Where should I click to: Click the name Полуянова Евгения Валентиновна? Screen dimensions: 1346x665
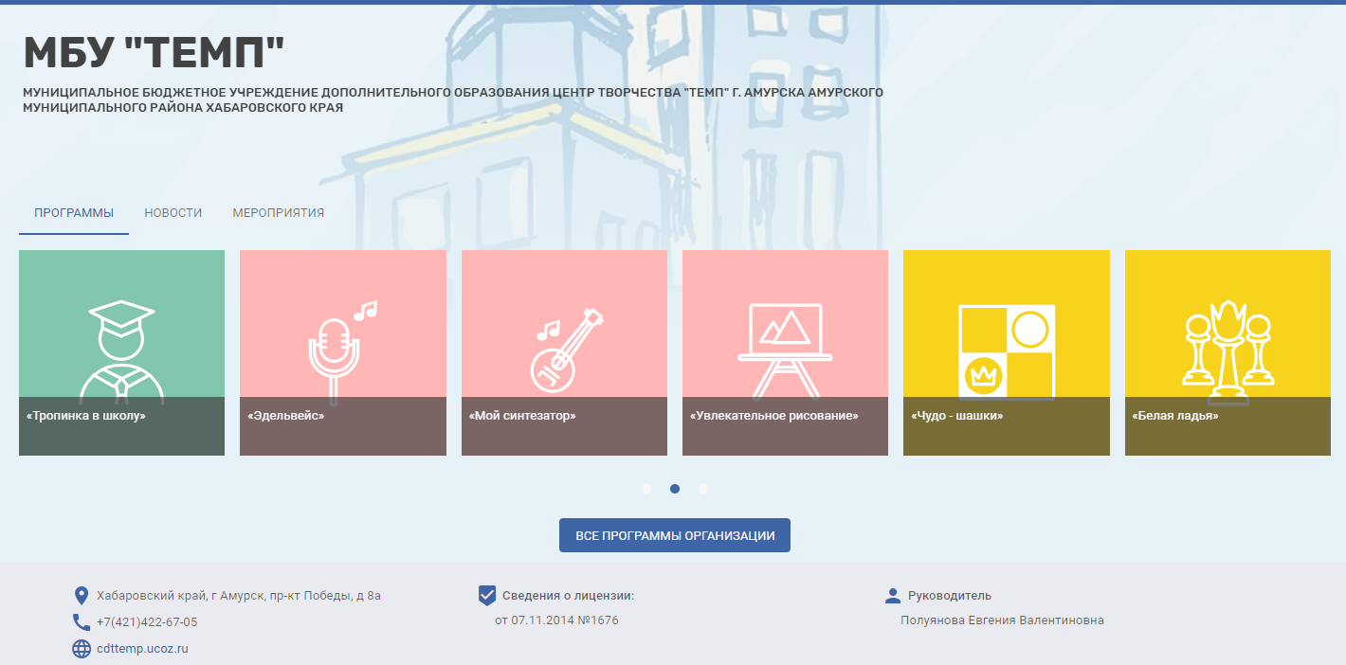(1002, 620)
